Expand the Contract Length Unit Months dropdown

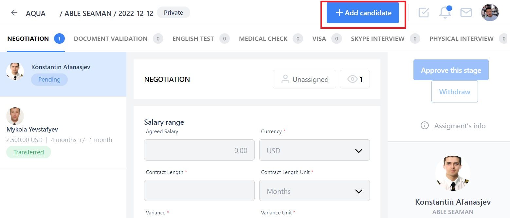click(315, 191)
